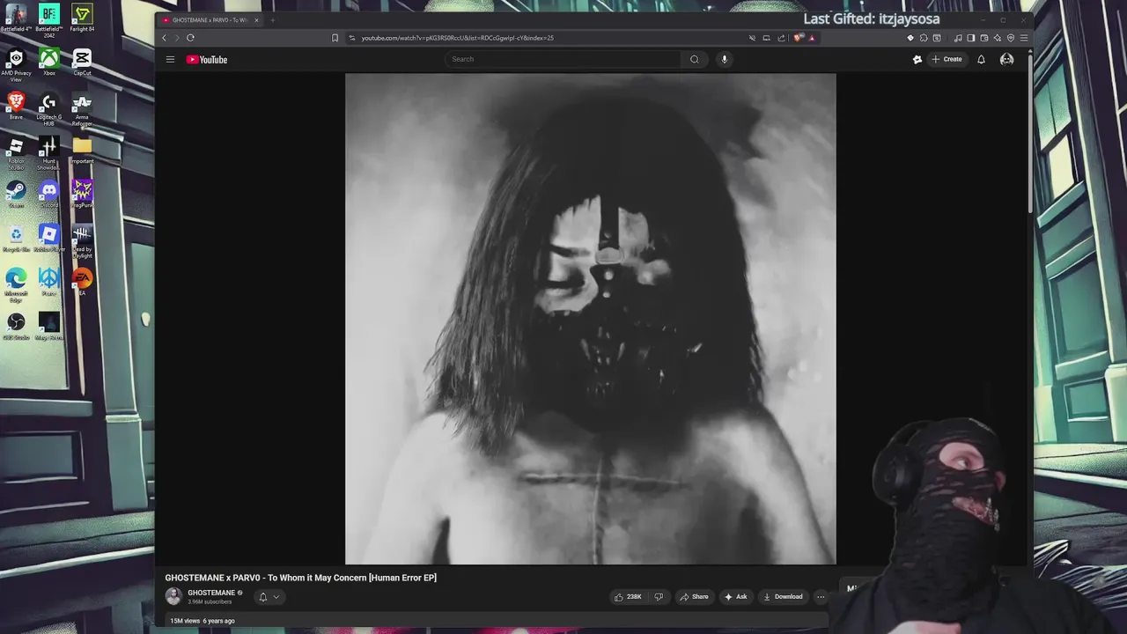The height and width of the screenshot is (634, 1127).
Task: Dislike the video with thumbs-down
Action: [x=659, y=597]
